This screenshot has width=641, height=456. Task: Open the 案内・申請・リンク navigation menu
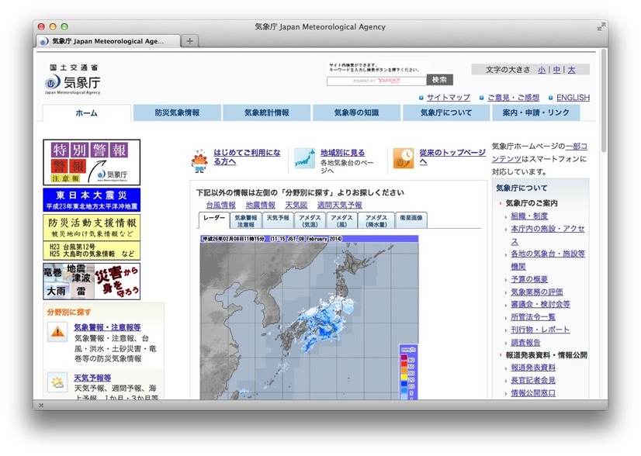pyautogui.click(x=535, y=112)
